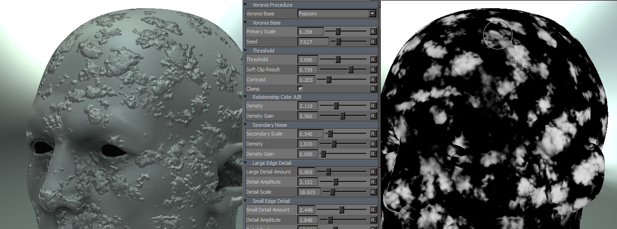This screenshot has width=617, height=229.
Task: Reset Detail Scale value of 18.605
Action: pos(373,192)
